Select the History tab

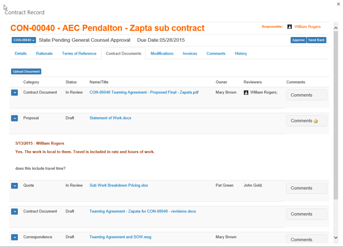pyautogui.click(x=240, y=53)
